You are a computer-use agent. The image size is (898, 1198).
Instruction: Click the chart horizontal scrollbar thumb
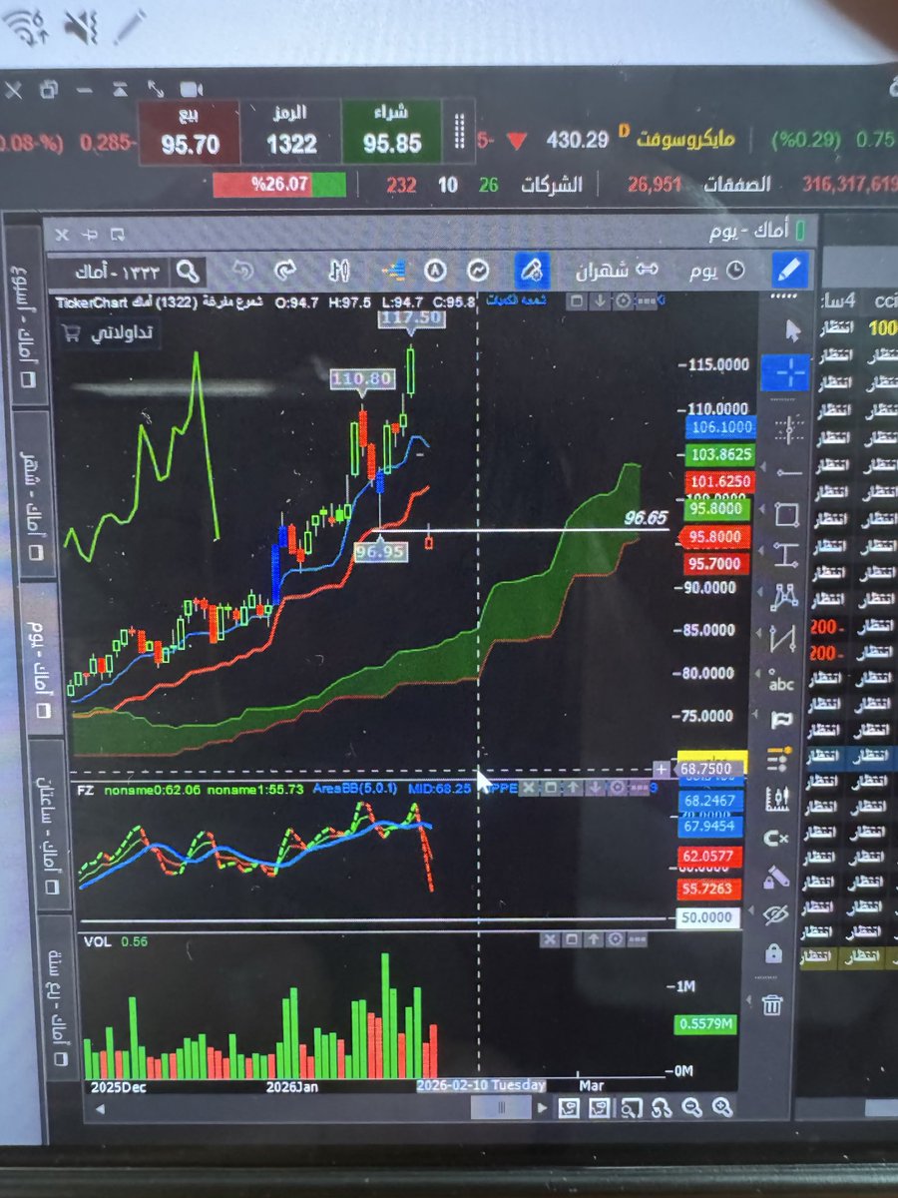(501, 1107)
